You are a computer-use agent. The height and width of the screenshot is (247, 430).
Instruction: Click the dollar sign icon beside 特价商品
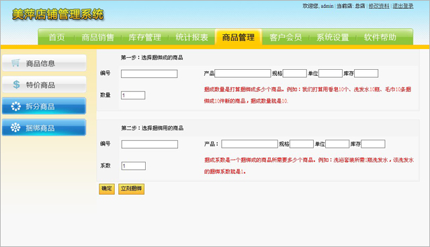click(16, 85)
